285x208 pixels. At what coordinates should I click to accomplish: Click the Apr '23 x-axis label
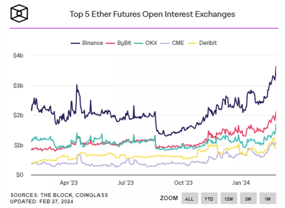pyautogui.click(x=69, y=183)
